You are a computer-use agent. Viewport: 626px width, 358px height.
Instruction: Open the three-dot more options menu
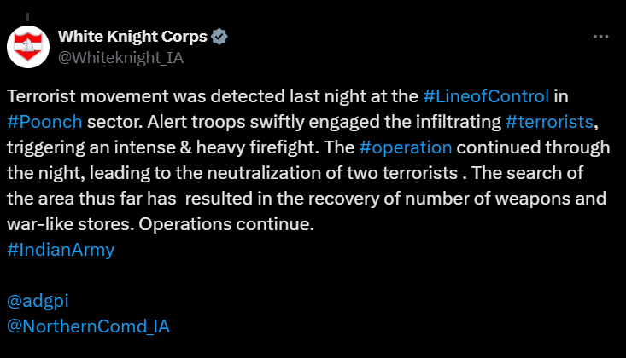(x=601, y=37)
